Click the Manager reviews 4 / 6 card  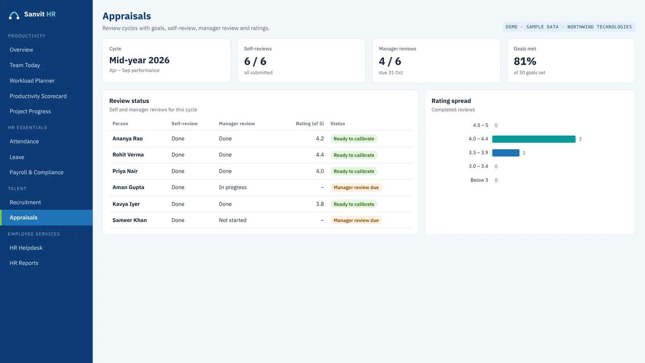[x=436, y=61]
